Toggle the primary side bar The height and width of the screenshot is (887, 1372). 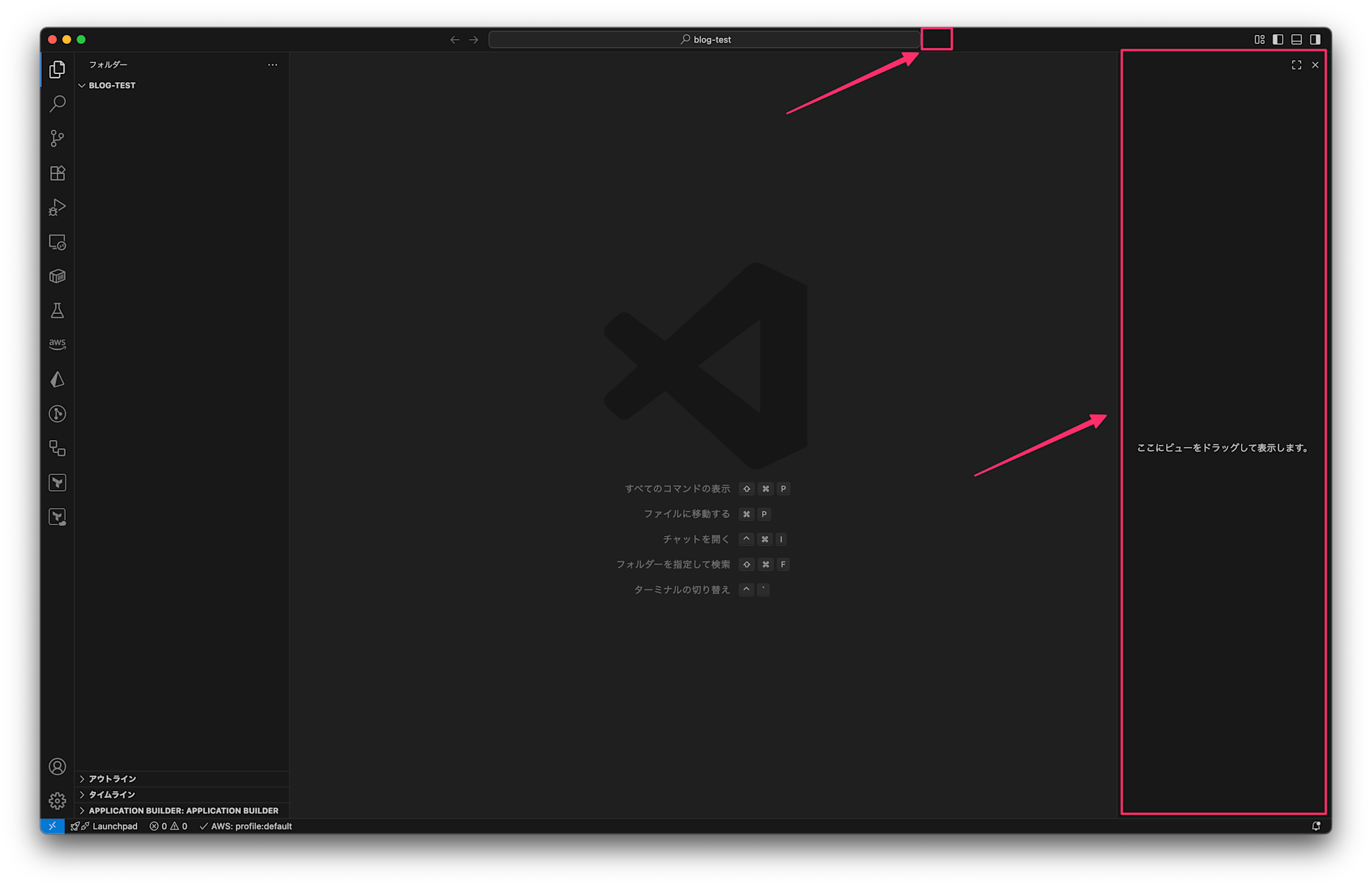pyautogui.click(x=1278, y=40)
